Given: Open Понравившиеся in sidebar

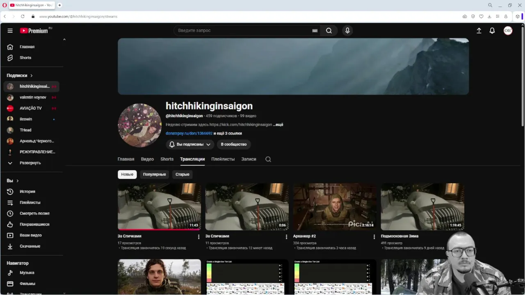Looking at the screenshot, I should point(31,224).
